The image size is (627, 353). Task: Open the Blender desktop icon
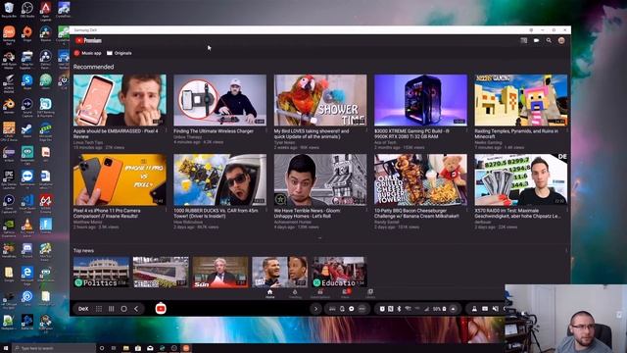[x=9, y=106]
